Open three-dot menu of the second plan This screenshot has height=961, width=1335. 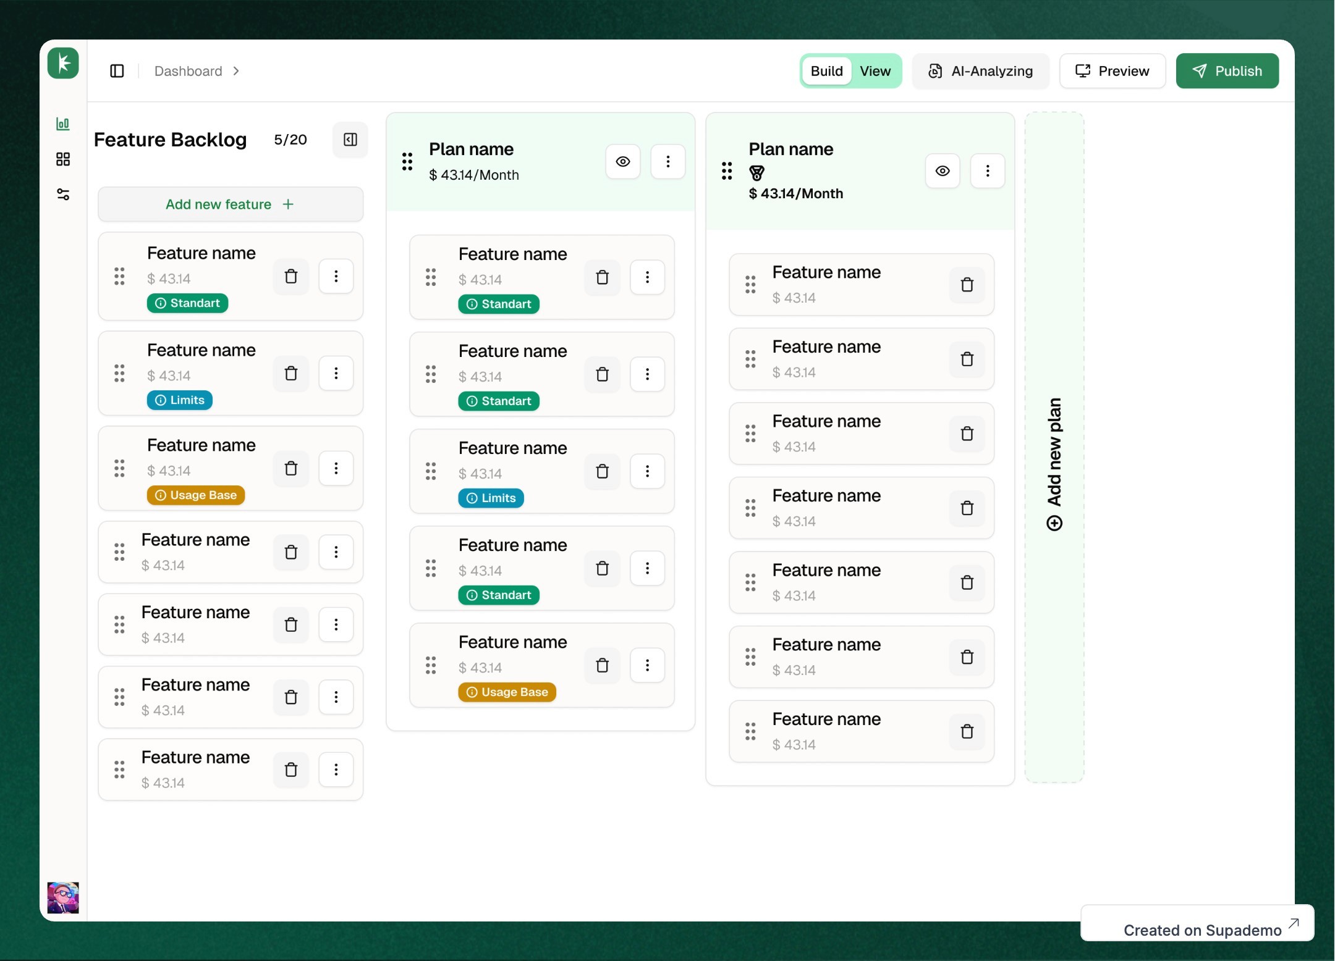987,171
